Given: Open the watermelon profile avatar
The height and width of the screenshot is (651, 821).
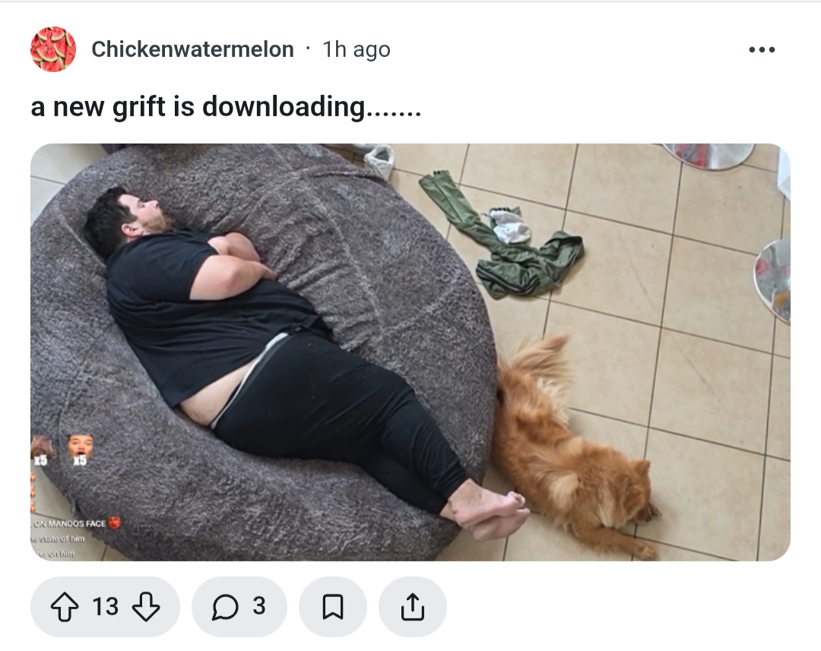Looking at the screenshot, I should [x=53, y=49].
